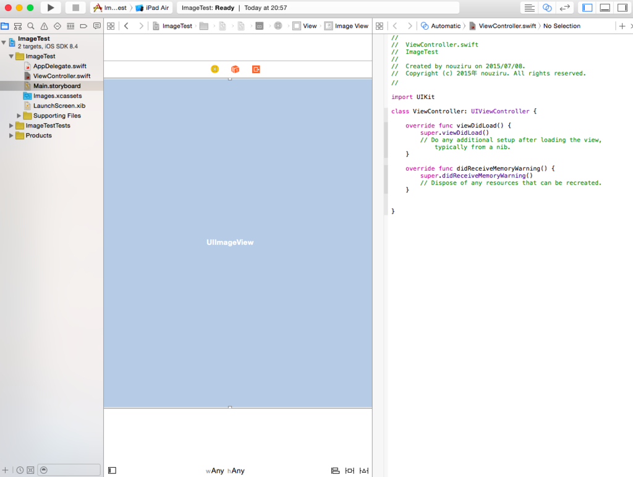Screen dimensions: 633x477
Task: Show the Debug navigator
Action: pyautogui.click(x=70, y=26)
